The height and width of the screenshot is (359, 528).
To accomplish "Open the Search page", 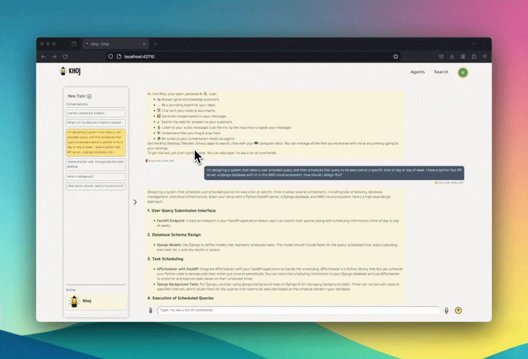I will 441,72.
